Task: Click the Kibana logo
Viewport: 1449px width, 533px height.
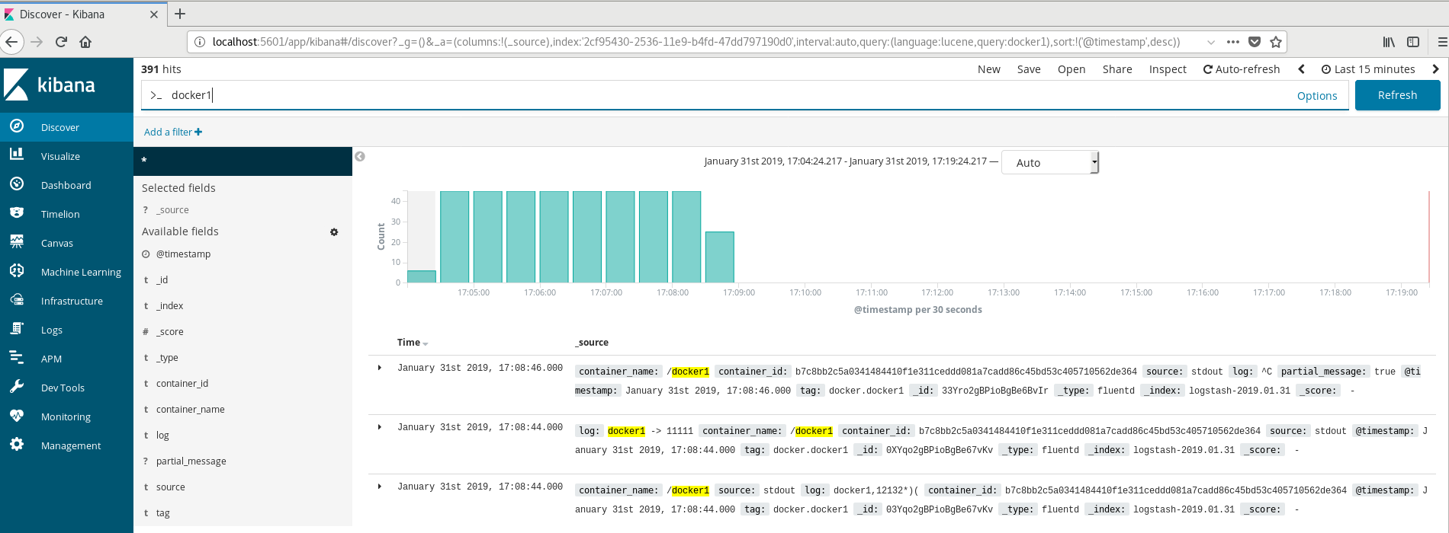Action: coord(50,85)
